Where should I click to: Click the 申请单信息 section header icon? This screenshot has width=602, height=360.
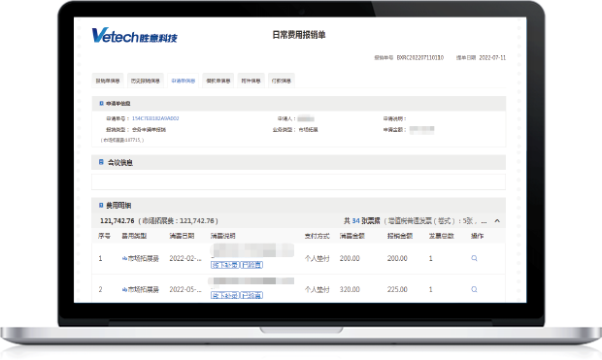[x=101, y=103]
